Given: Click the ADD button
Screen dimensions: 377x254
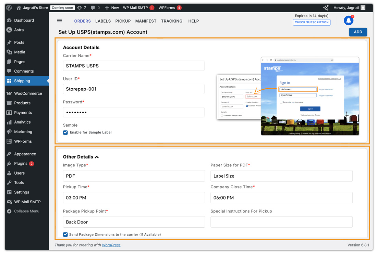Looking at the screenshot, I should click(358, 32).
